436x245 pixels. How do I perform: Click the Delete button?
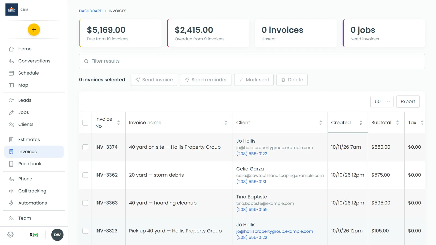tap(292, 80)
